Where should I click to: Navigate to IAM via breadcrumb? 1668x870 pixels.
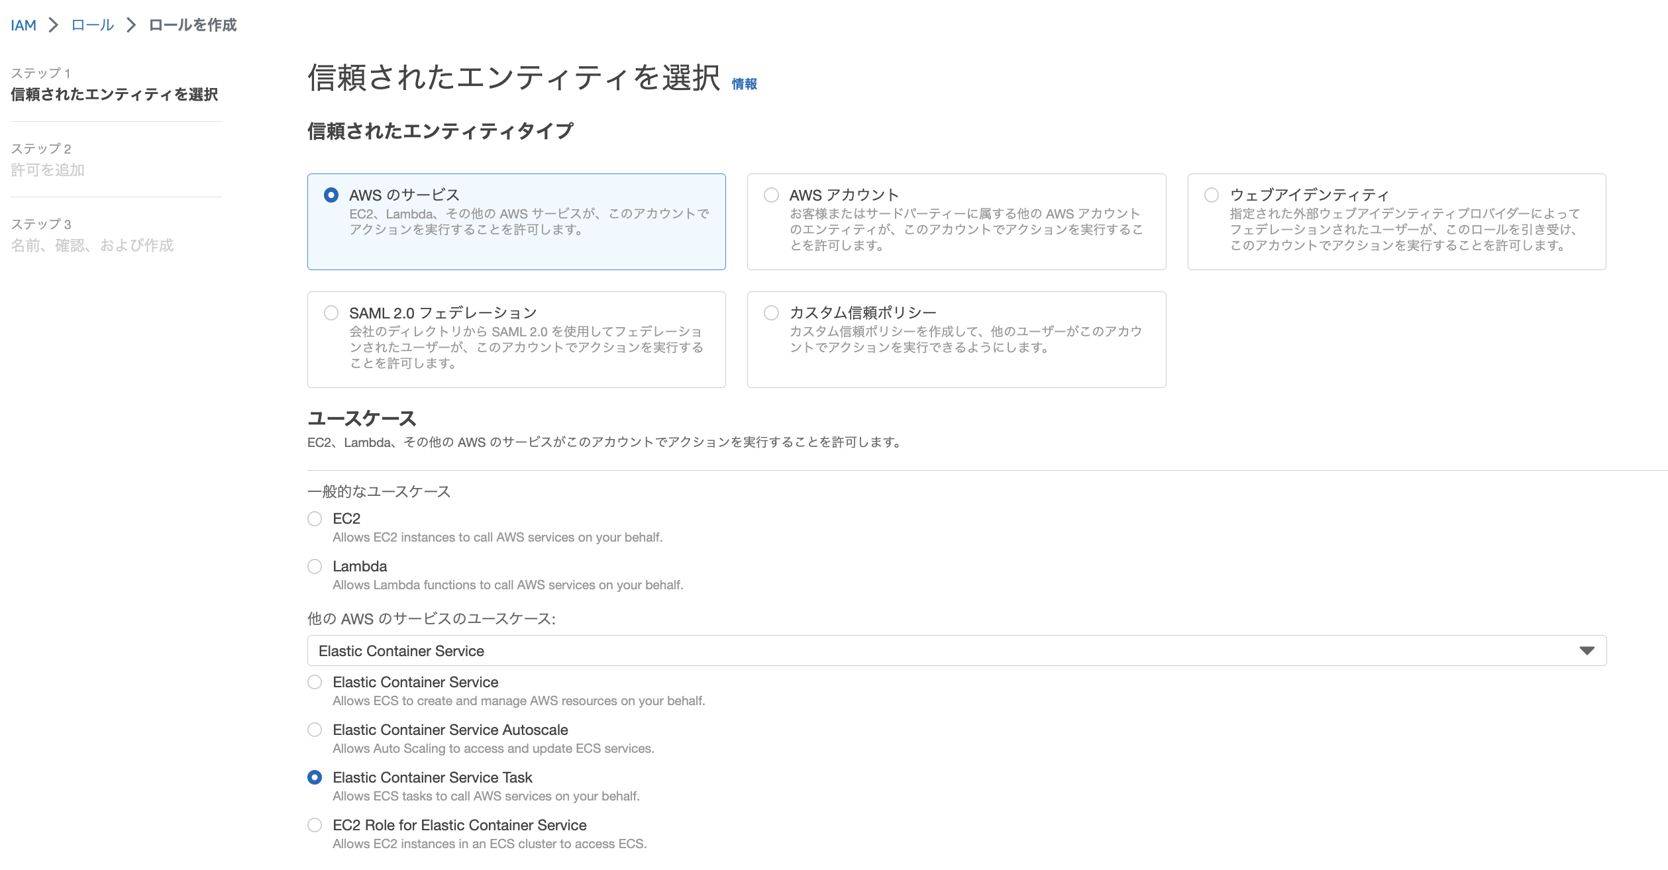click(23, 24)
